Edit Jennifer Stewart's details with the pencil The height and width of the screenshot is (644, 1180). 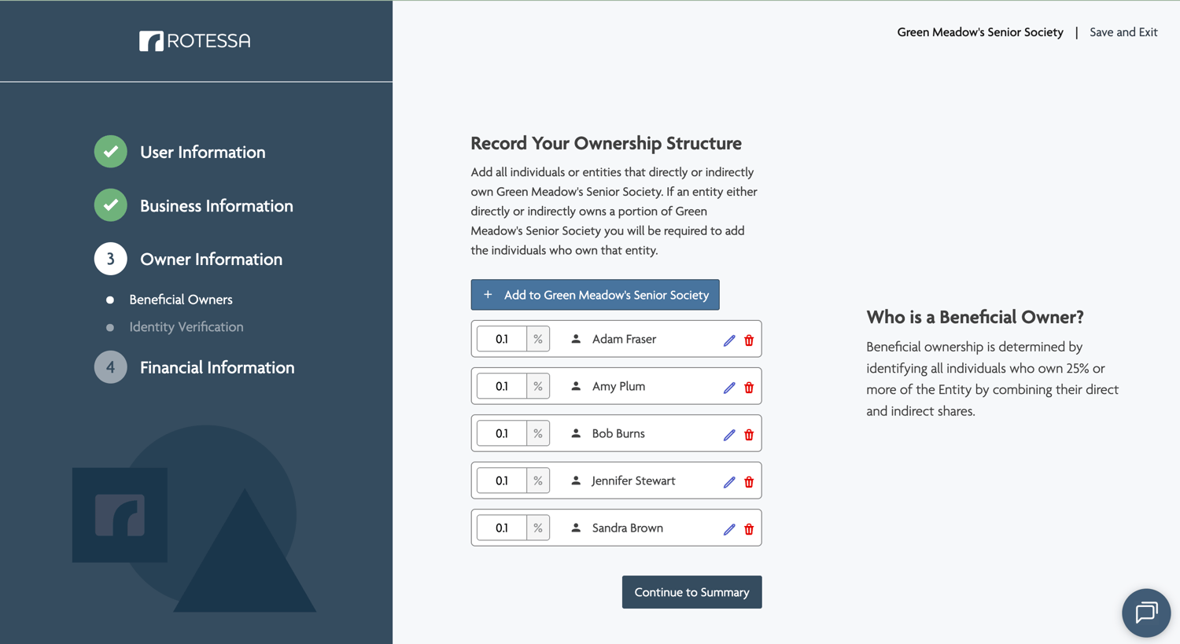(728, 481)
